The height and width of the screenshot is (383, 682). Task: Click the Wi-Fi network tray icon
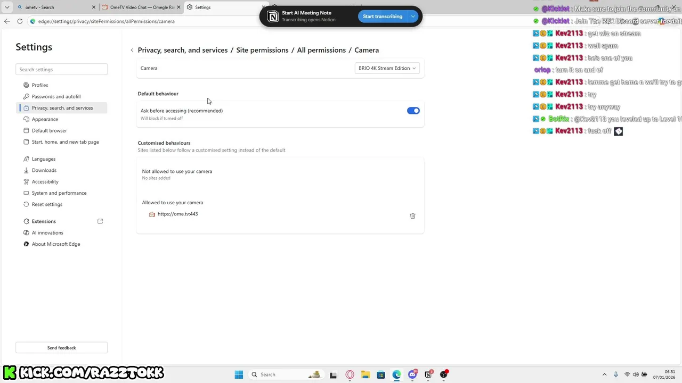pyautogui.click(x=627, y=374)
